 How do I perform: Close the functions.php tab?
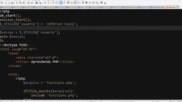(x=135, y=7)
